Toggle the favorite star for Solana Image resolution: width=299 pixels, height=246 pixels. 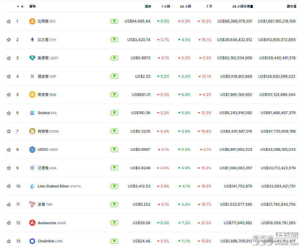[9, 113]
